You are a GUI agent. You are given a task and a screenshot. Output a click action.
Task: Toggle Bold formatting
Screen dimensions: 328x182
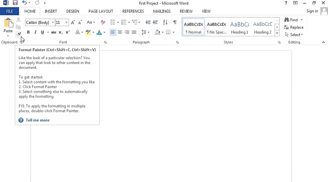pos(28,32)
